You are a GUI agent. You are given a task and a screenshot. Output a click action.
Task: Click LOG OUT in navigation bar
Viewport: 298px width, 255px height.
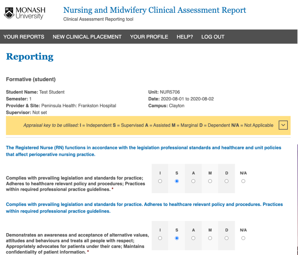pos(213,37)
